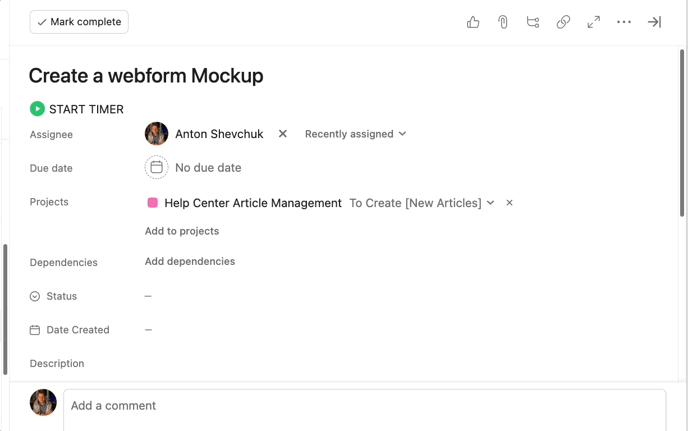Click assignee Anton Shevchuk avatar
The width and height of the screenshot is (688, 431).
[x=157, y=134]
